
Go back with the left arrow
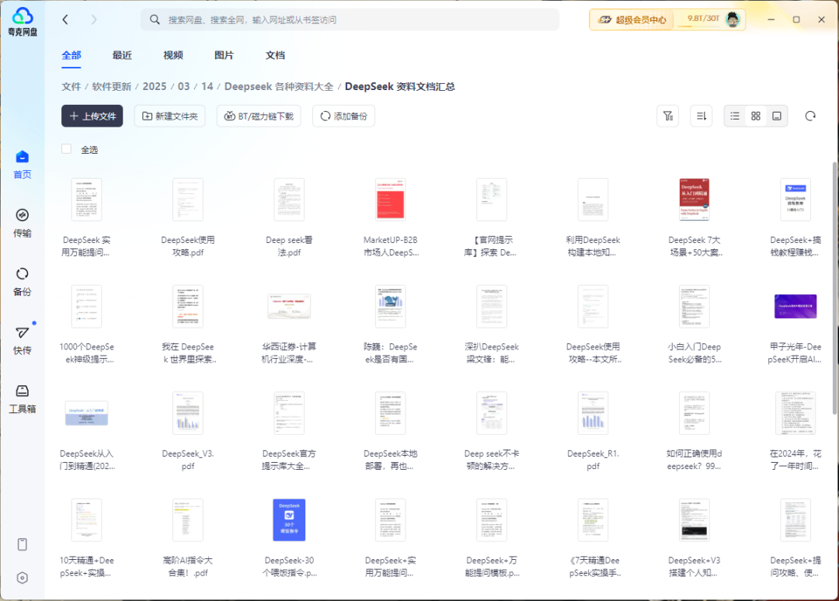(x=65, y=19)
